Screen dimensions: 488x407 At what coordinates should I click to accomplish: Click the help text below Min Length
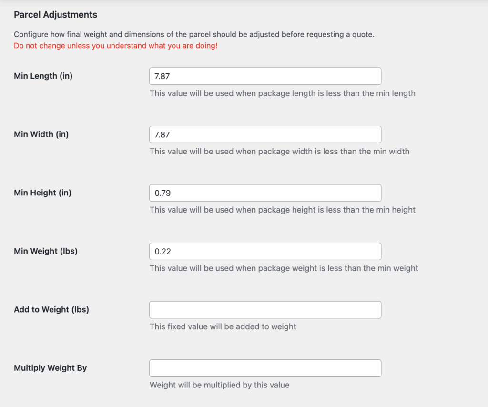(282, 93)
